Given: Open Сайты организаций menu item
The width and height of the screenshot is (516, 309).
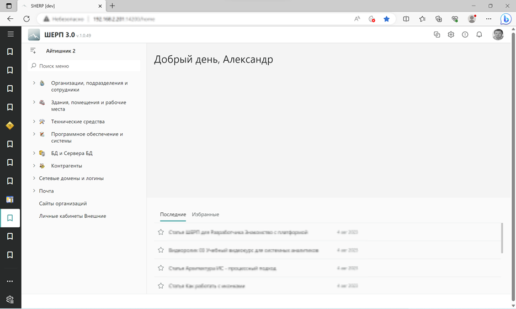Looking at the screenshot, I should 63,203.
